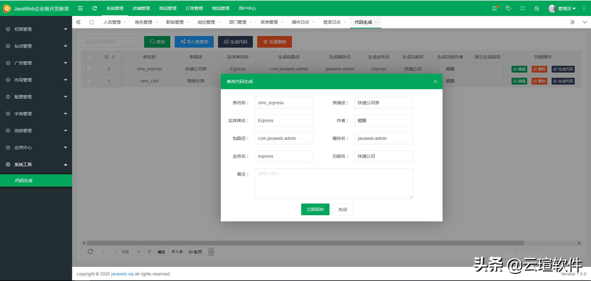591x281 pixels.
Task: Click the 立即保存 save button
Action: click(x=315, y=209)
